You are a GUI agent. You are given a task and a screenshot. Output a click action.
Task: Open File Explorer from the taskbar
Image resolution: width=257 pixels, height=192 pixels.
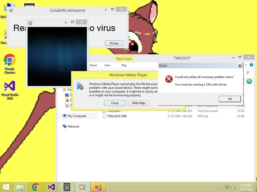(x=20, y=187)
